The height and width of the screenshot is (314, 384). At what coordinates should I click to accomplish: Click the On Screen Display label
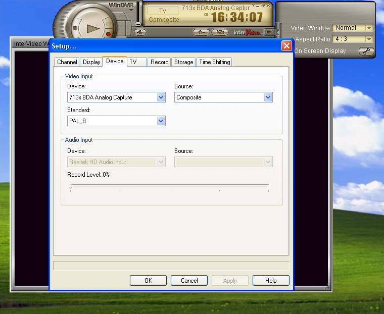tap(320, 51)
